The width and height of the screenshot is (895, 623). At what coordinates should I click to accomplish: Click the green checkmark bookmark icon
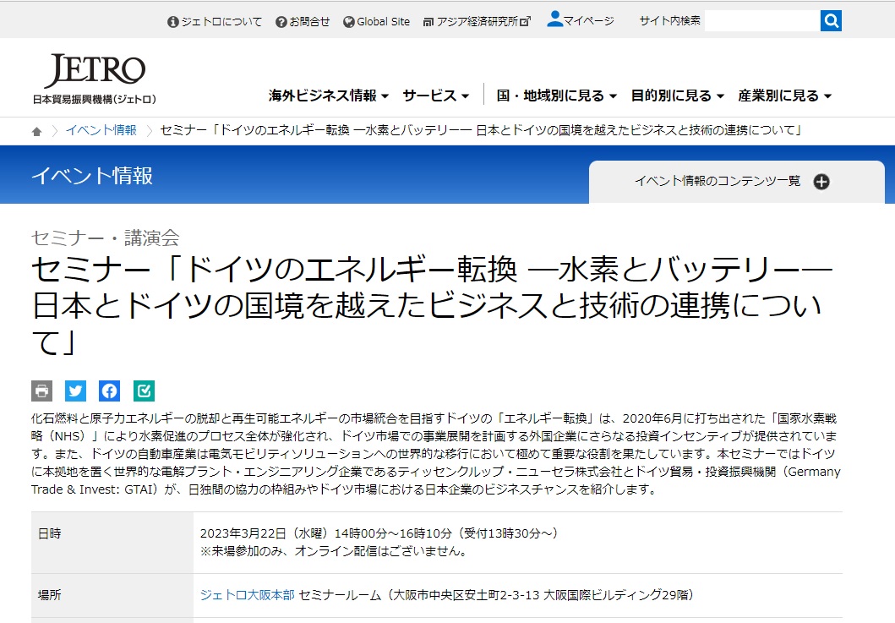click(x=144, y=391)
